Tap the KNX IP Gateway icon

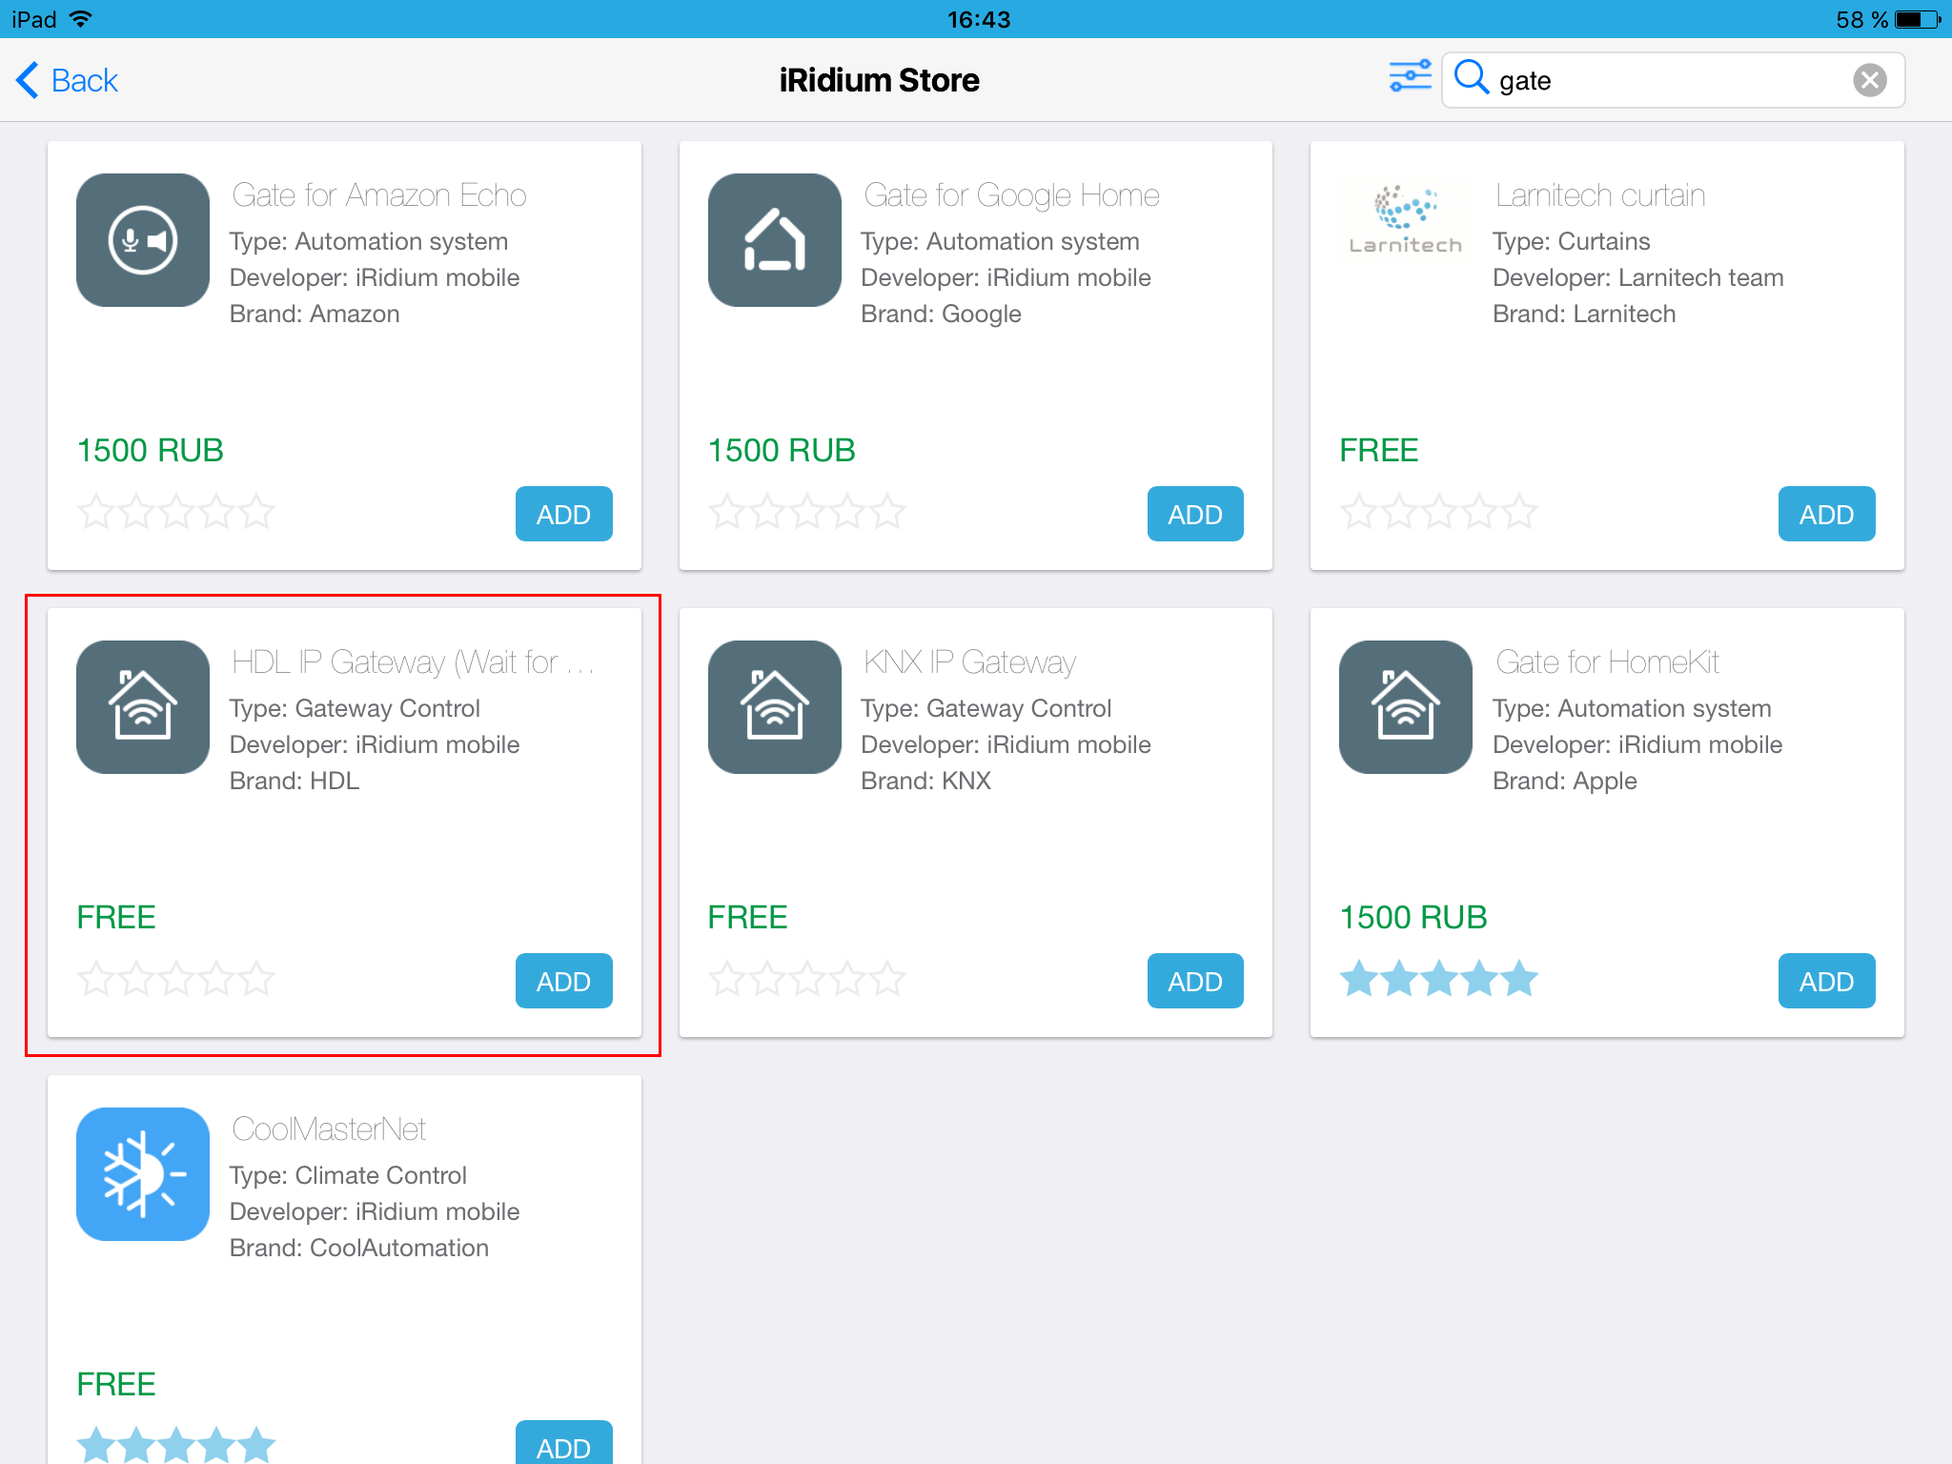774,707
